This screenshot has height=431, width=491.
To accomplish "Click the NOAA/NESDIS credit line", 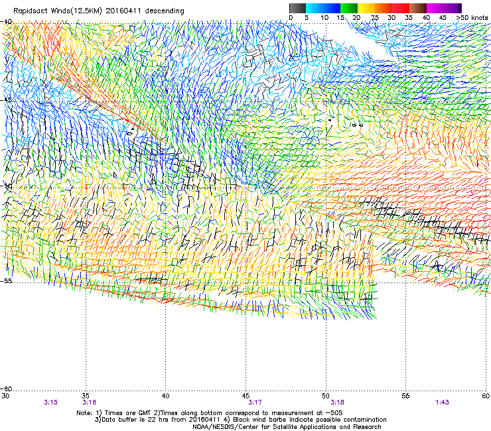I will click(x=287, y=427).
